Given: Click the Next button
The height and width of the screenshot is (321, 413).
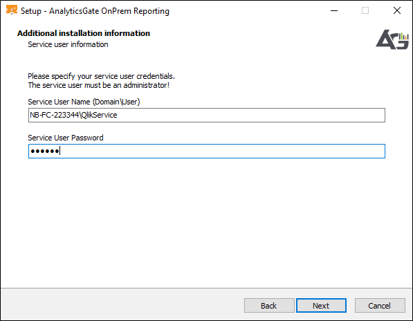Looking at the screenshot, I should [x=321, y=306].
